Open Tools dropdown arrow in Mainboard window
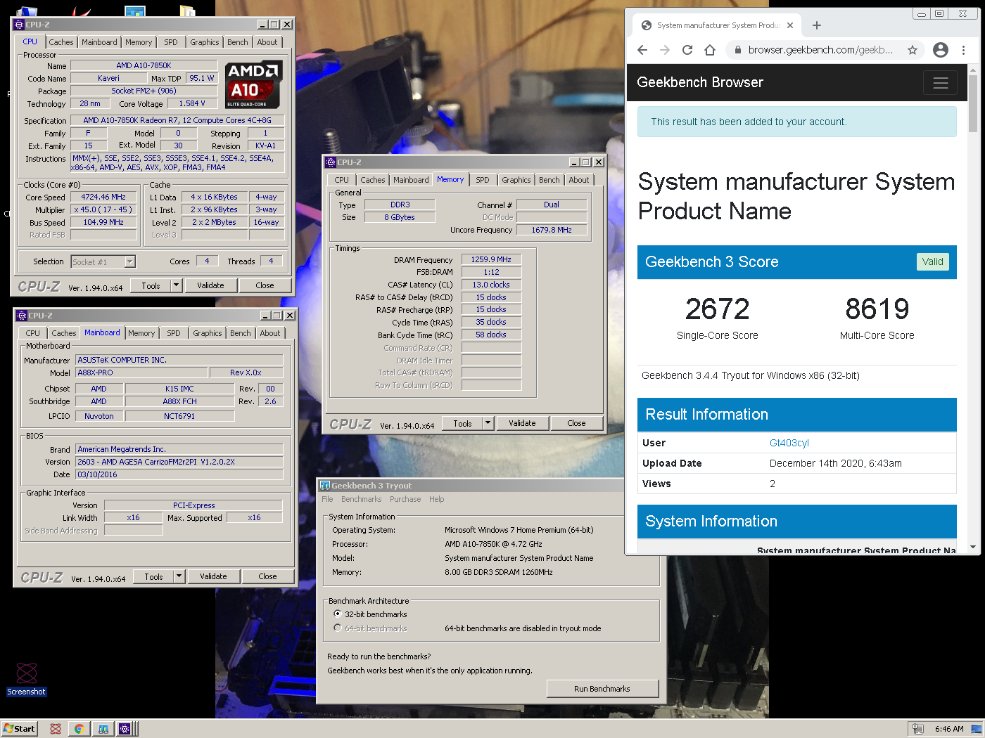 coord(179,576)
